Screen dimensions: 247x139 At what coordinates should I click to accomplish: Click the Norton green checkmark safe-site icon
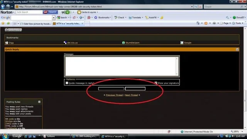click(x=68, y=12)
